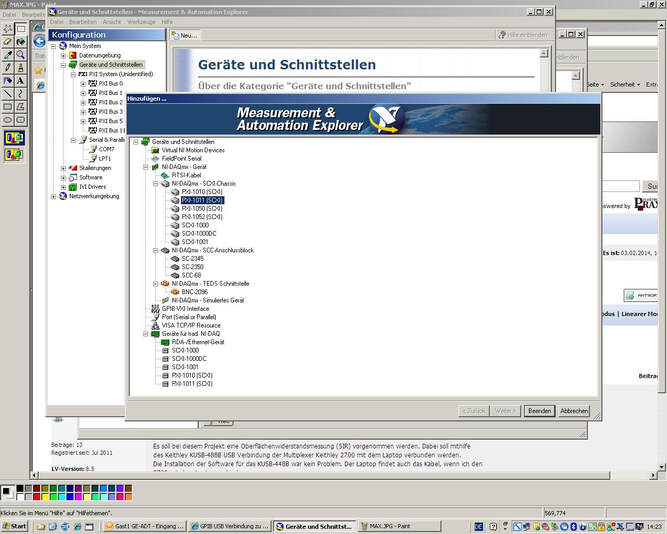Select the Text tool in Paint
667x534 pixels.
(20, 81)
